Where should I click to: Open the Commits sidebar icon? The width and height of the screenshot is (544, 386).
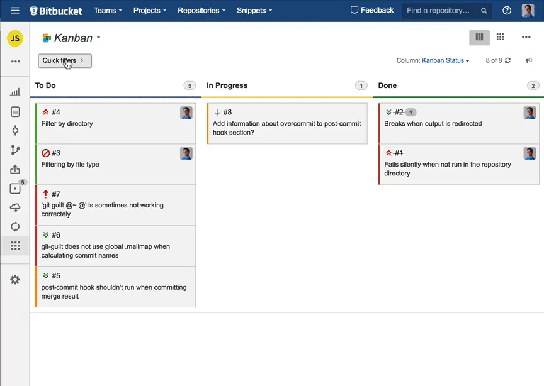[x=15, y=131]
